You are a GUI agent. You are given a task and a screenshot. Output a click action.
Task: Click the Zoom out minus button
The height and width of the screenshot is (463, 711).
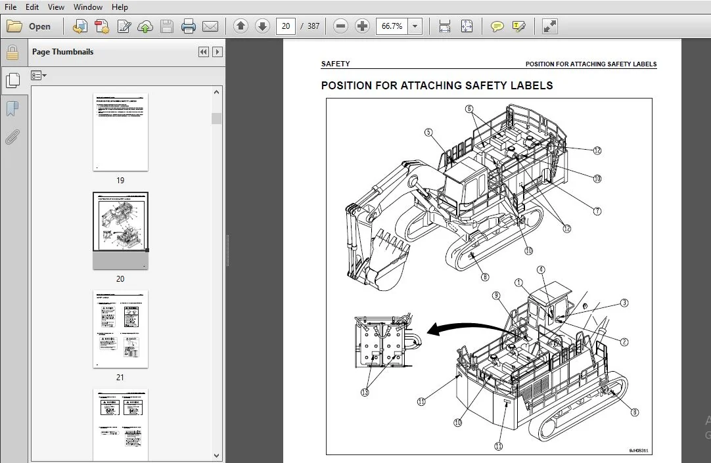(340, 26)
